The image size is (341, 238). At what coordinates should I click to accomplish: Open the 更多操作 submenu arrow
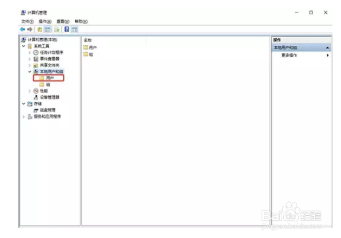click(x=327, y=55)
